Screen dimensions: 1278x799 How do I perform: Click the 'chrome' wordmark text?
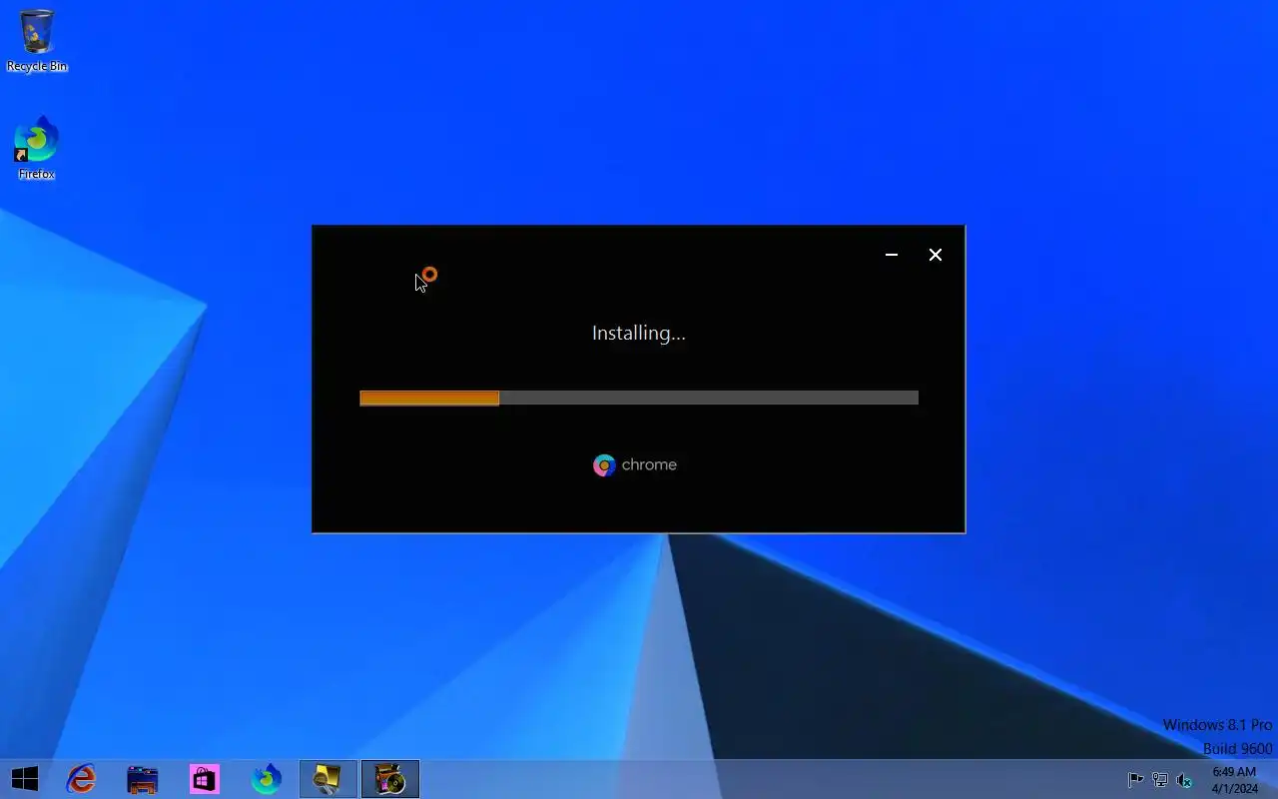[649, 464]
